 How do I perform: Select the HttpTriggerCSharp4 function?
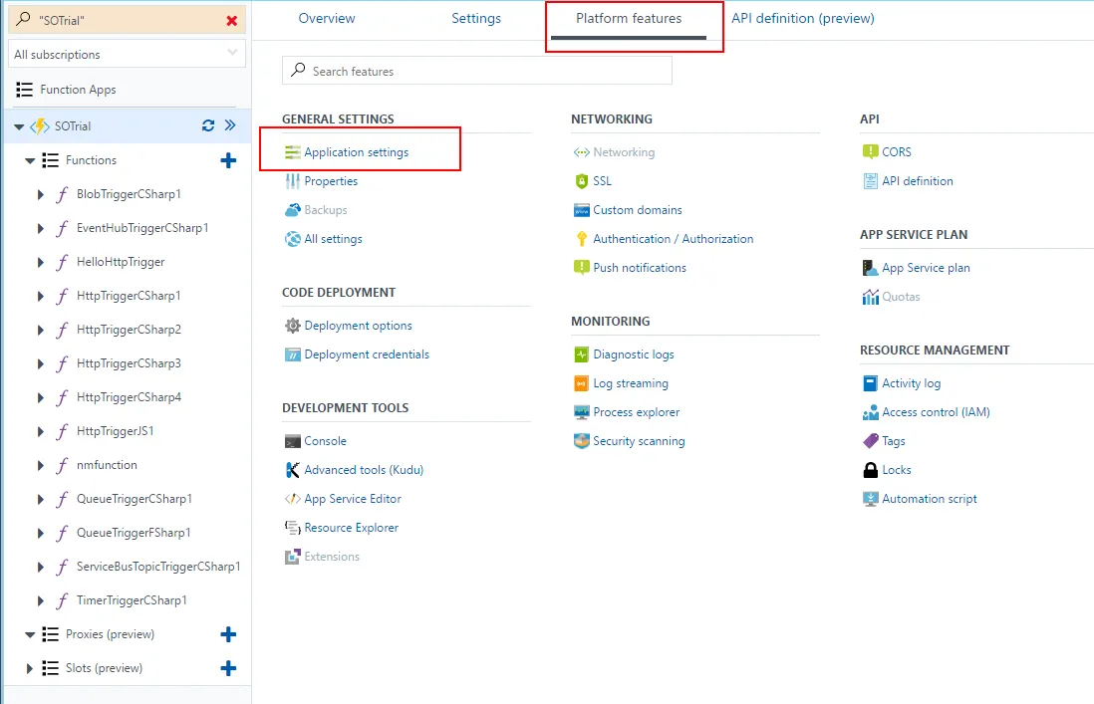click(129, 397)
